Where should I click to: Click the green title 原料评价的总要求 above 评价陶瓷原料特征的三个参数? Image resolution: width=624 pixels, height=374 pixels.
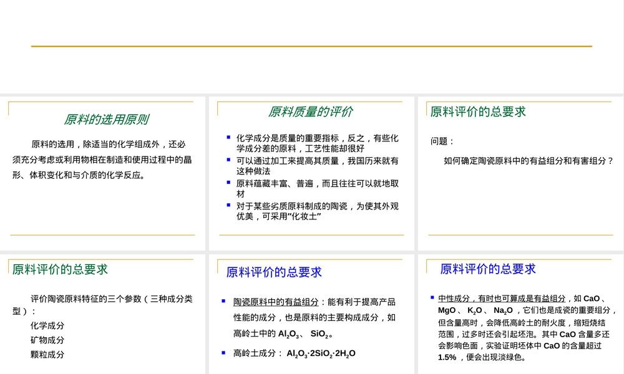[x=60, y=269]
